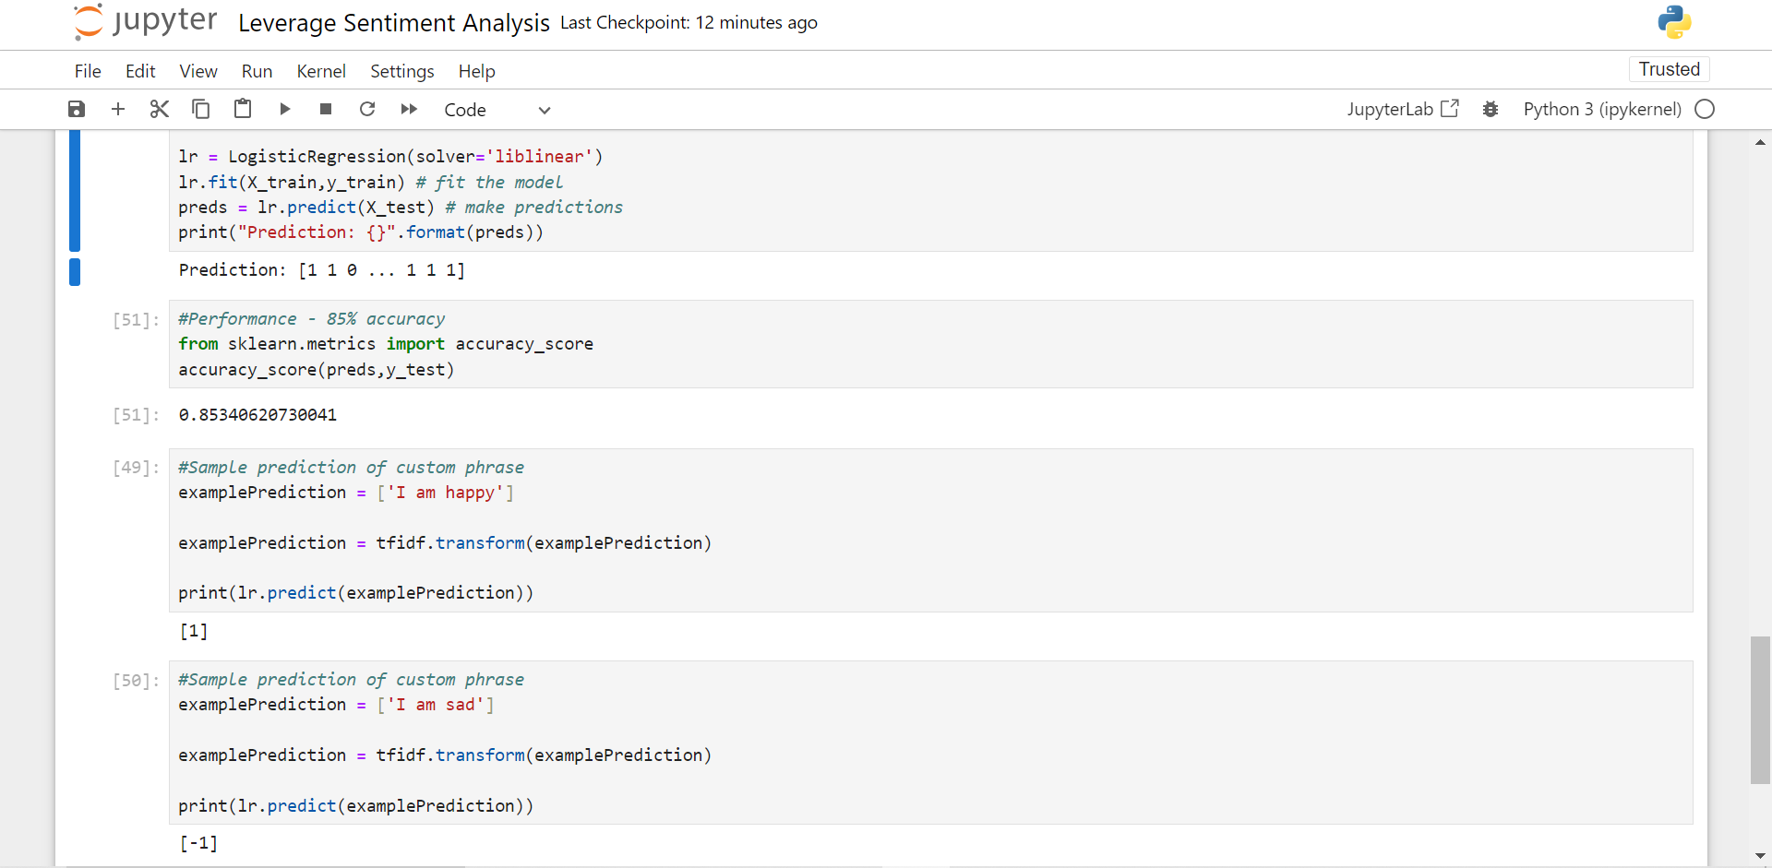
Task: Click the Jupyter logo
Action: pos(146,22)
